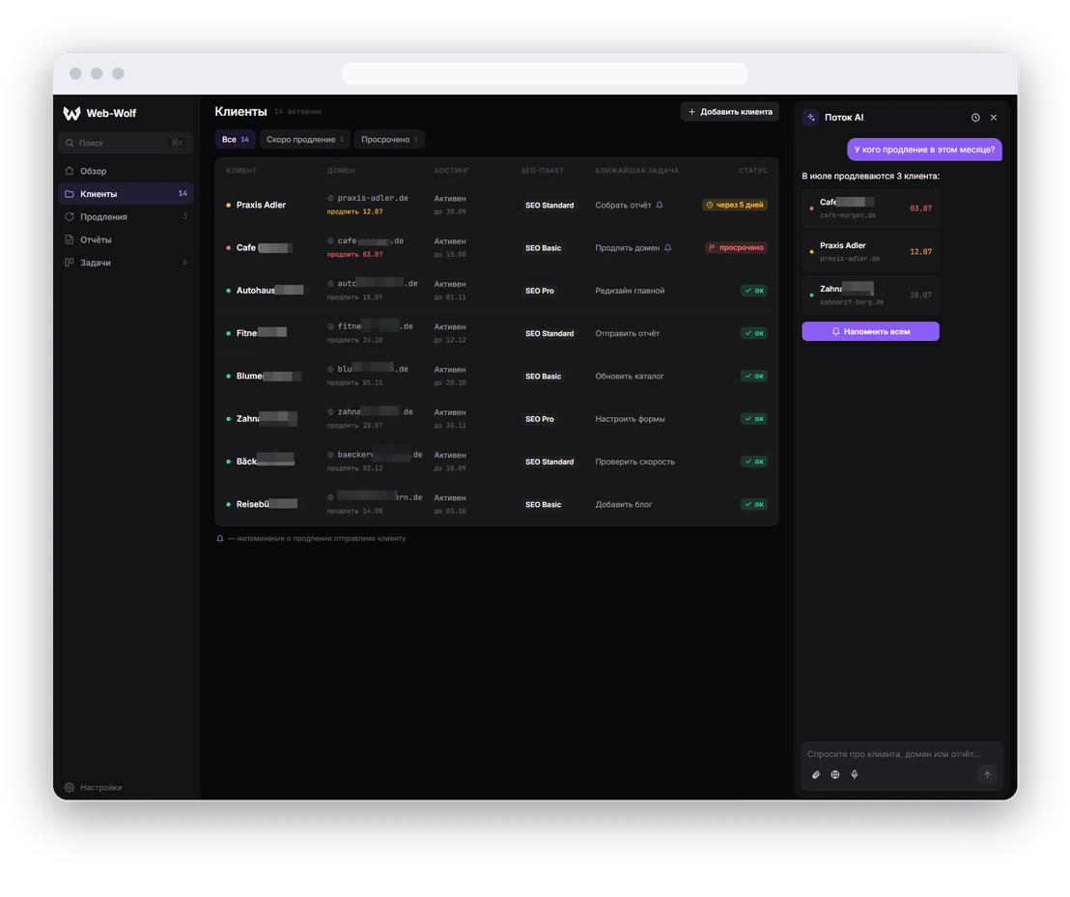This screenshot has width=1070, height=897.
Task: Click the Проверить скорость task
Action: pos(634,462)
